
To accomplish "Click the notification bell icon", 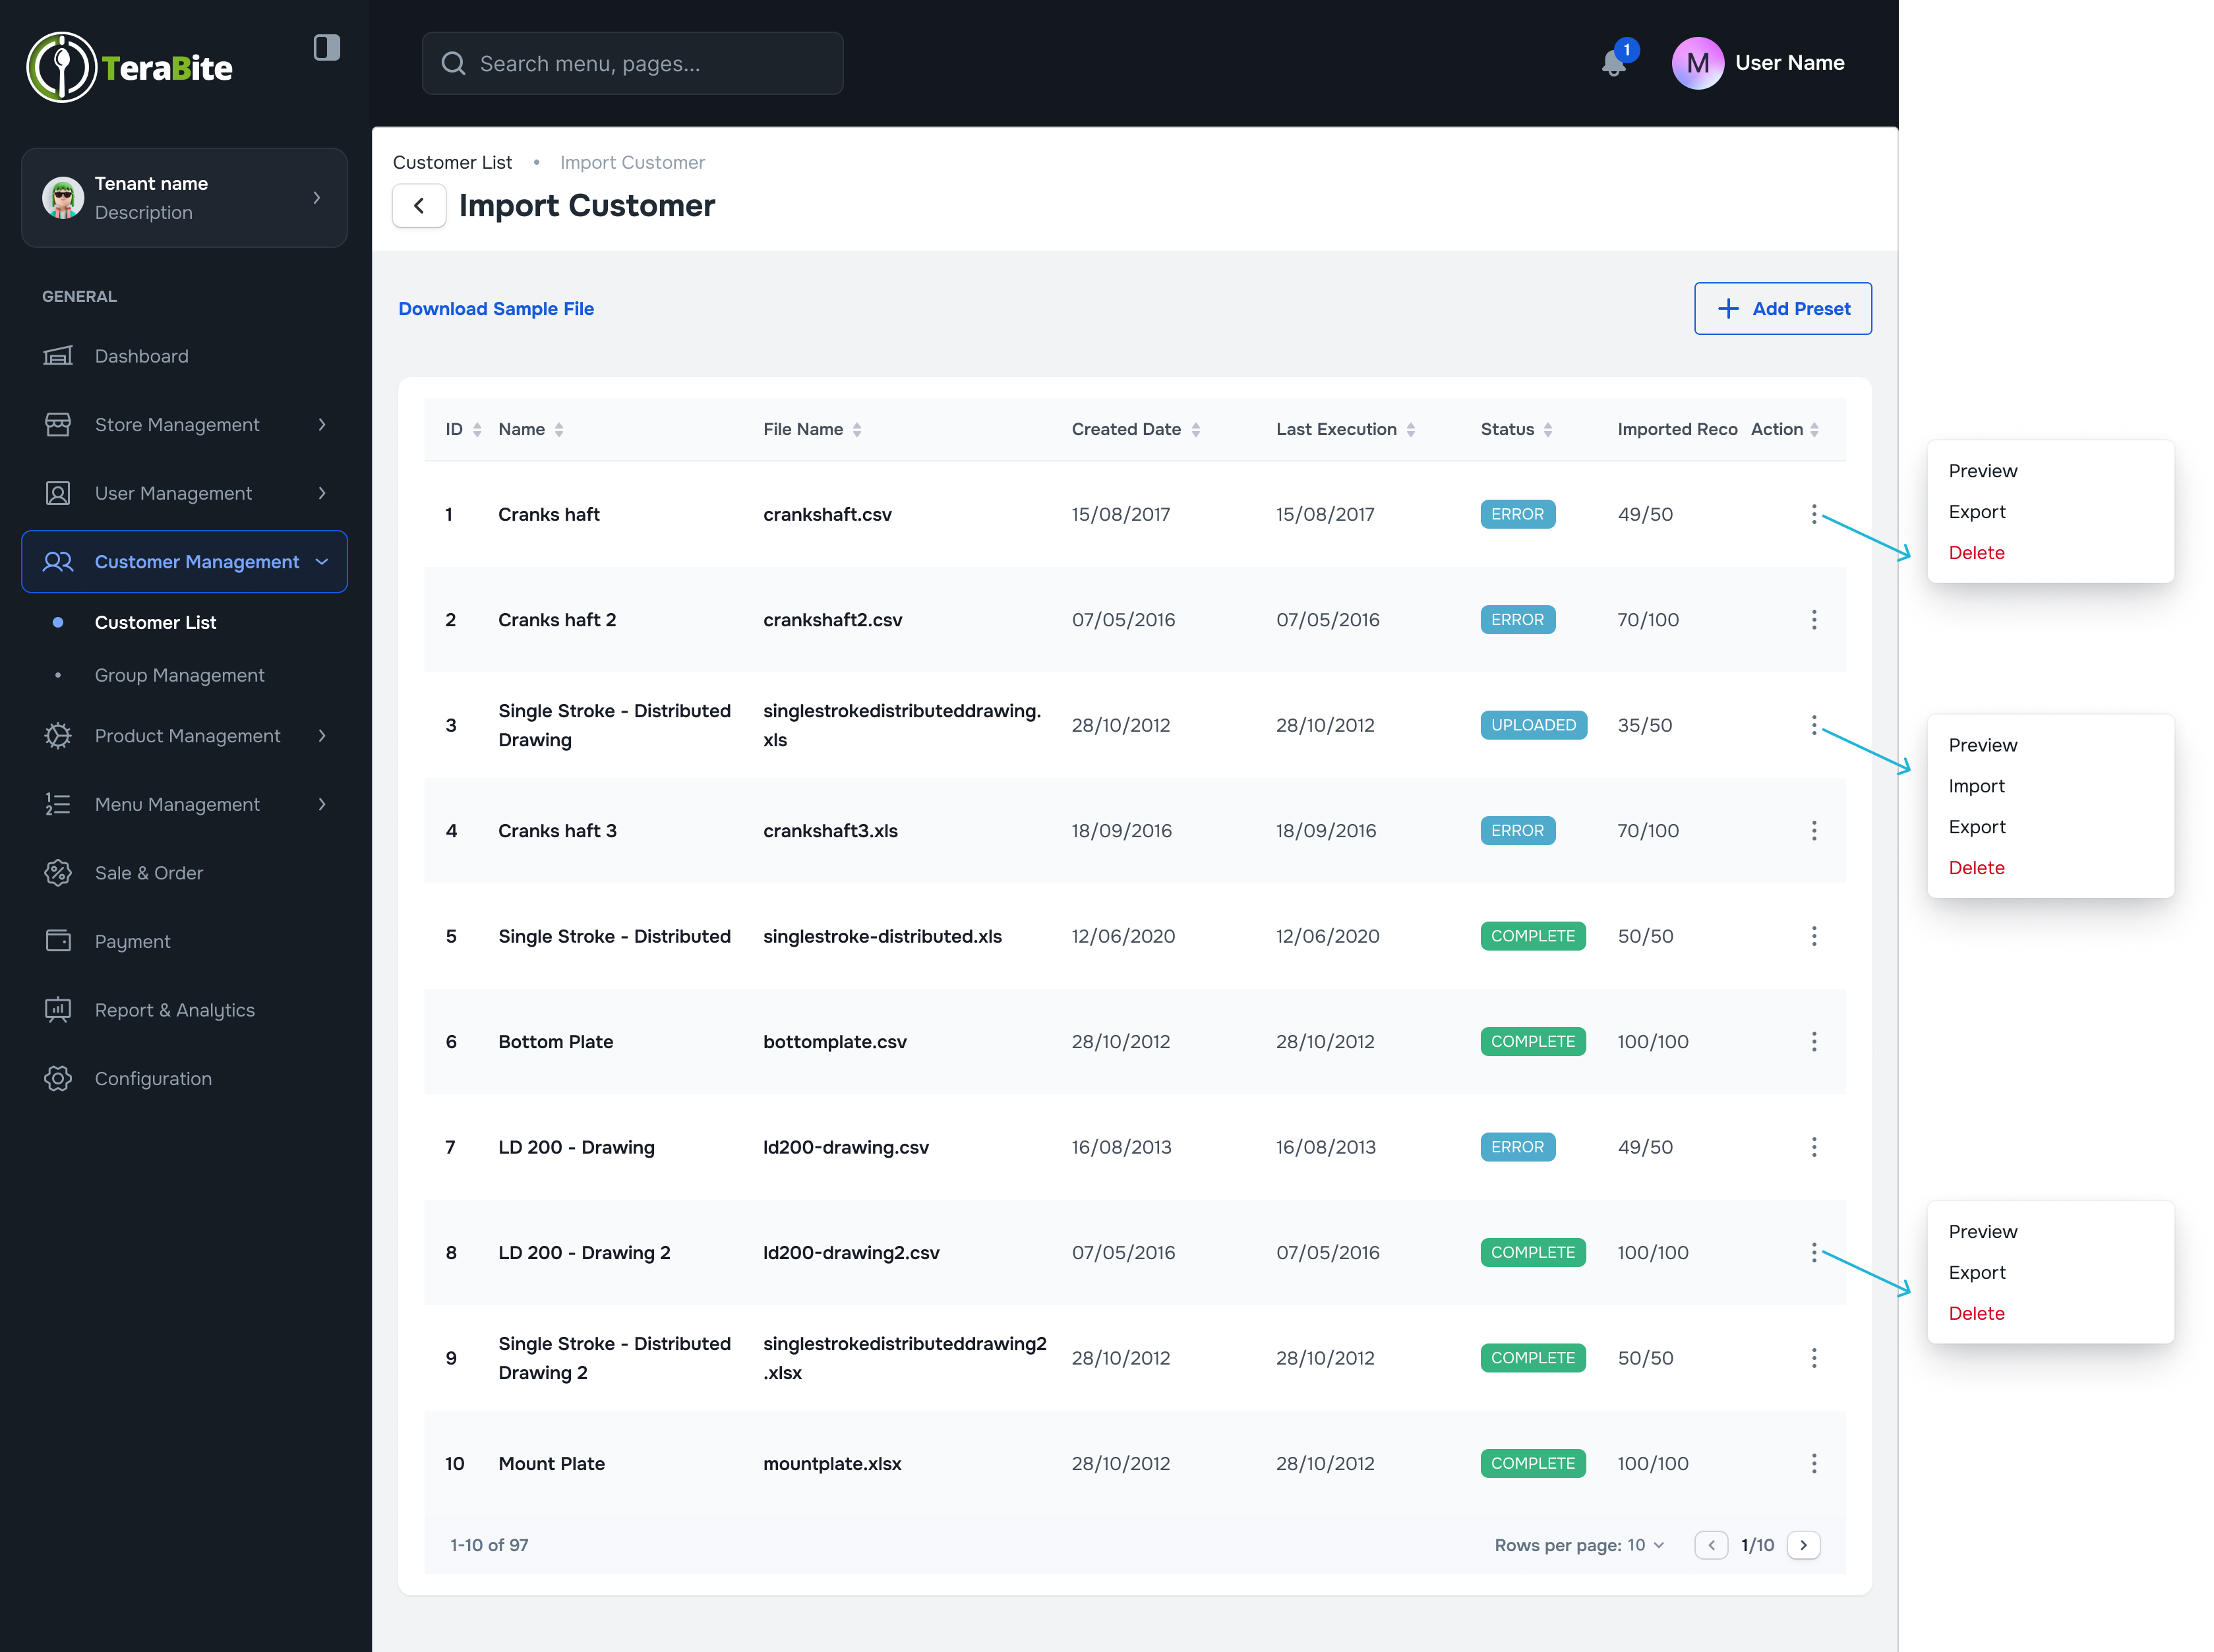I will [1613, 64].
